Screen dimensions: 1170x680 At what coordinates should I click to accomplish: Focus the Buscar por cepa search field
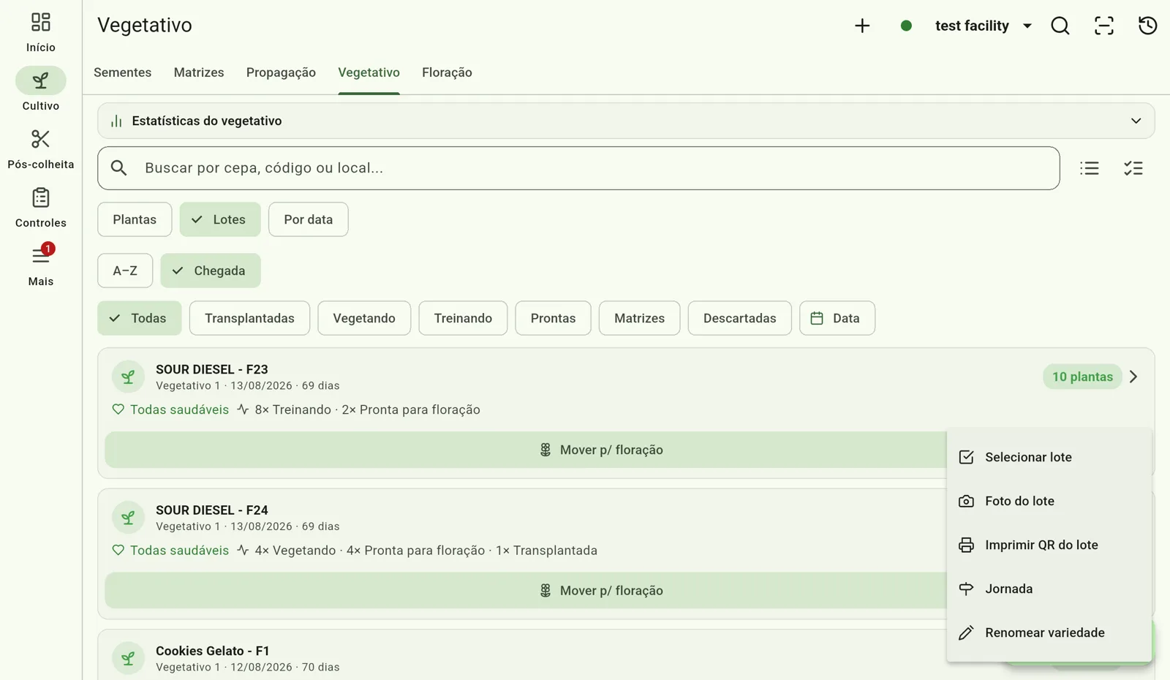pyautogui.click(x=578, y=168)
